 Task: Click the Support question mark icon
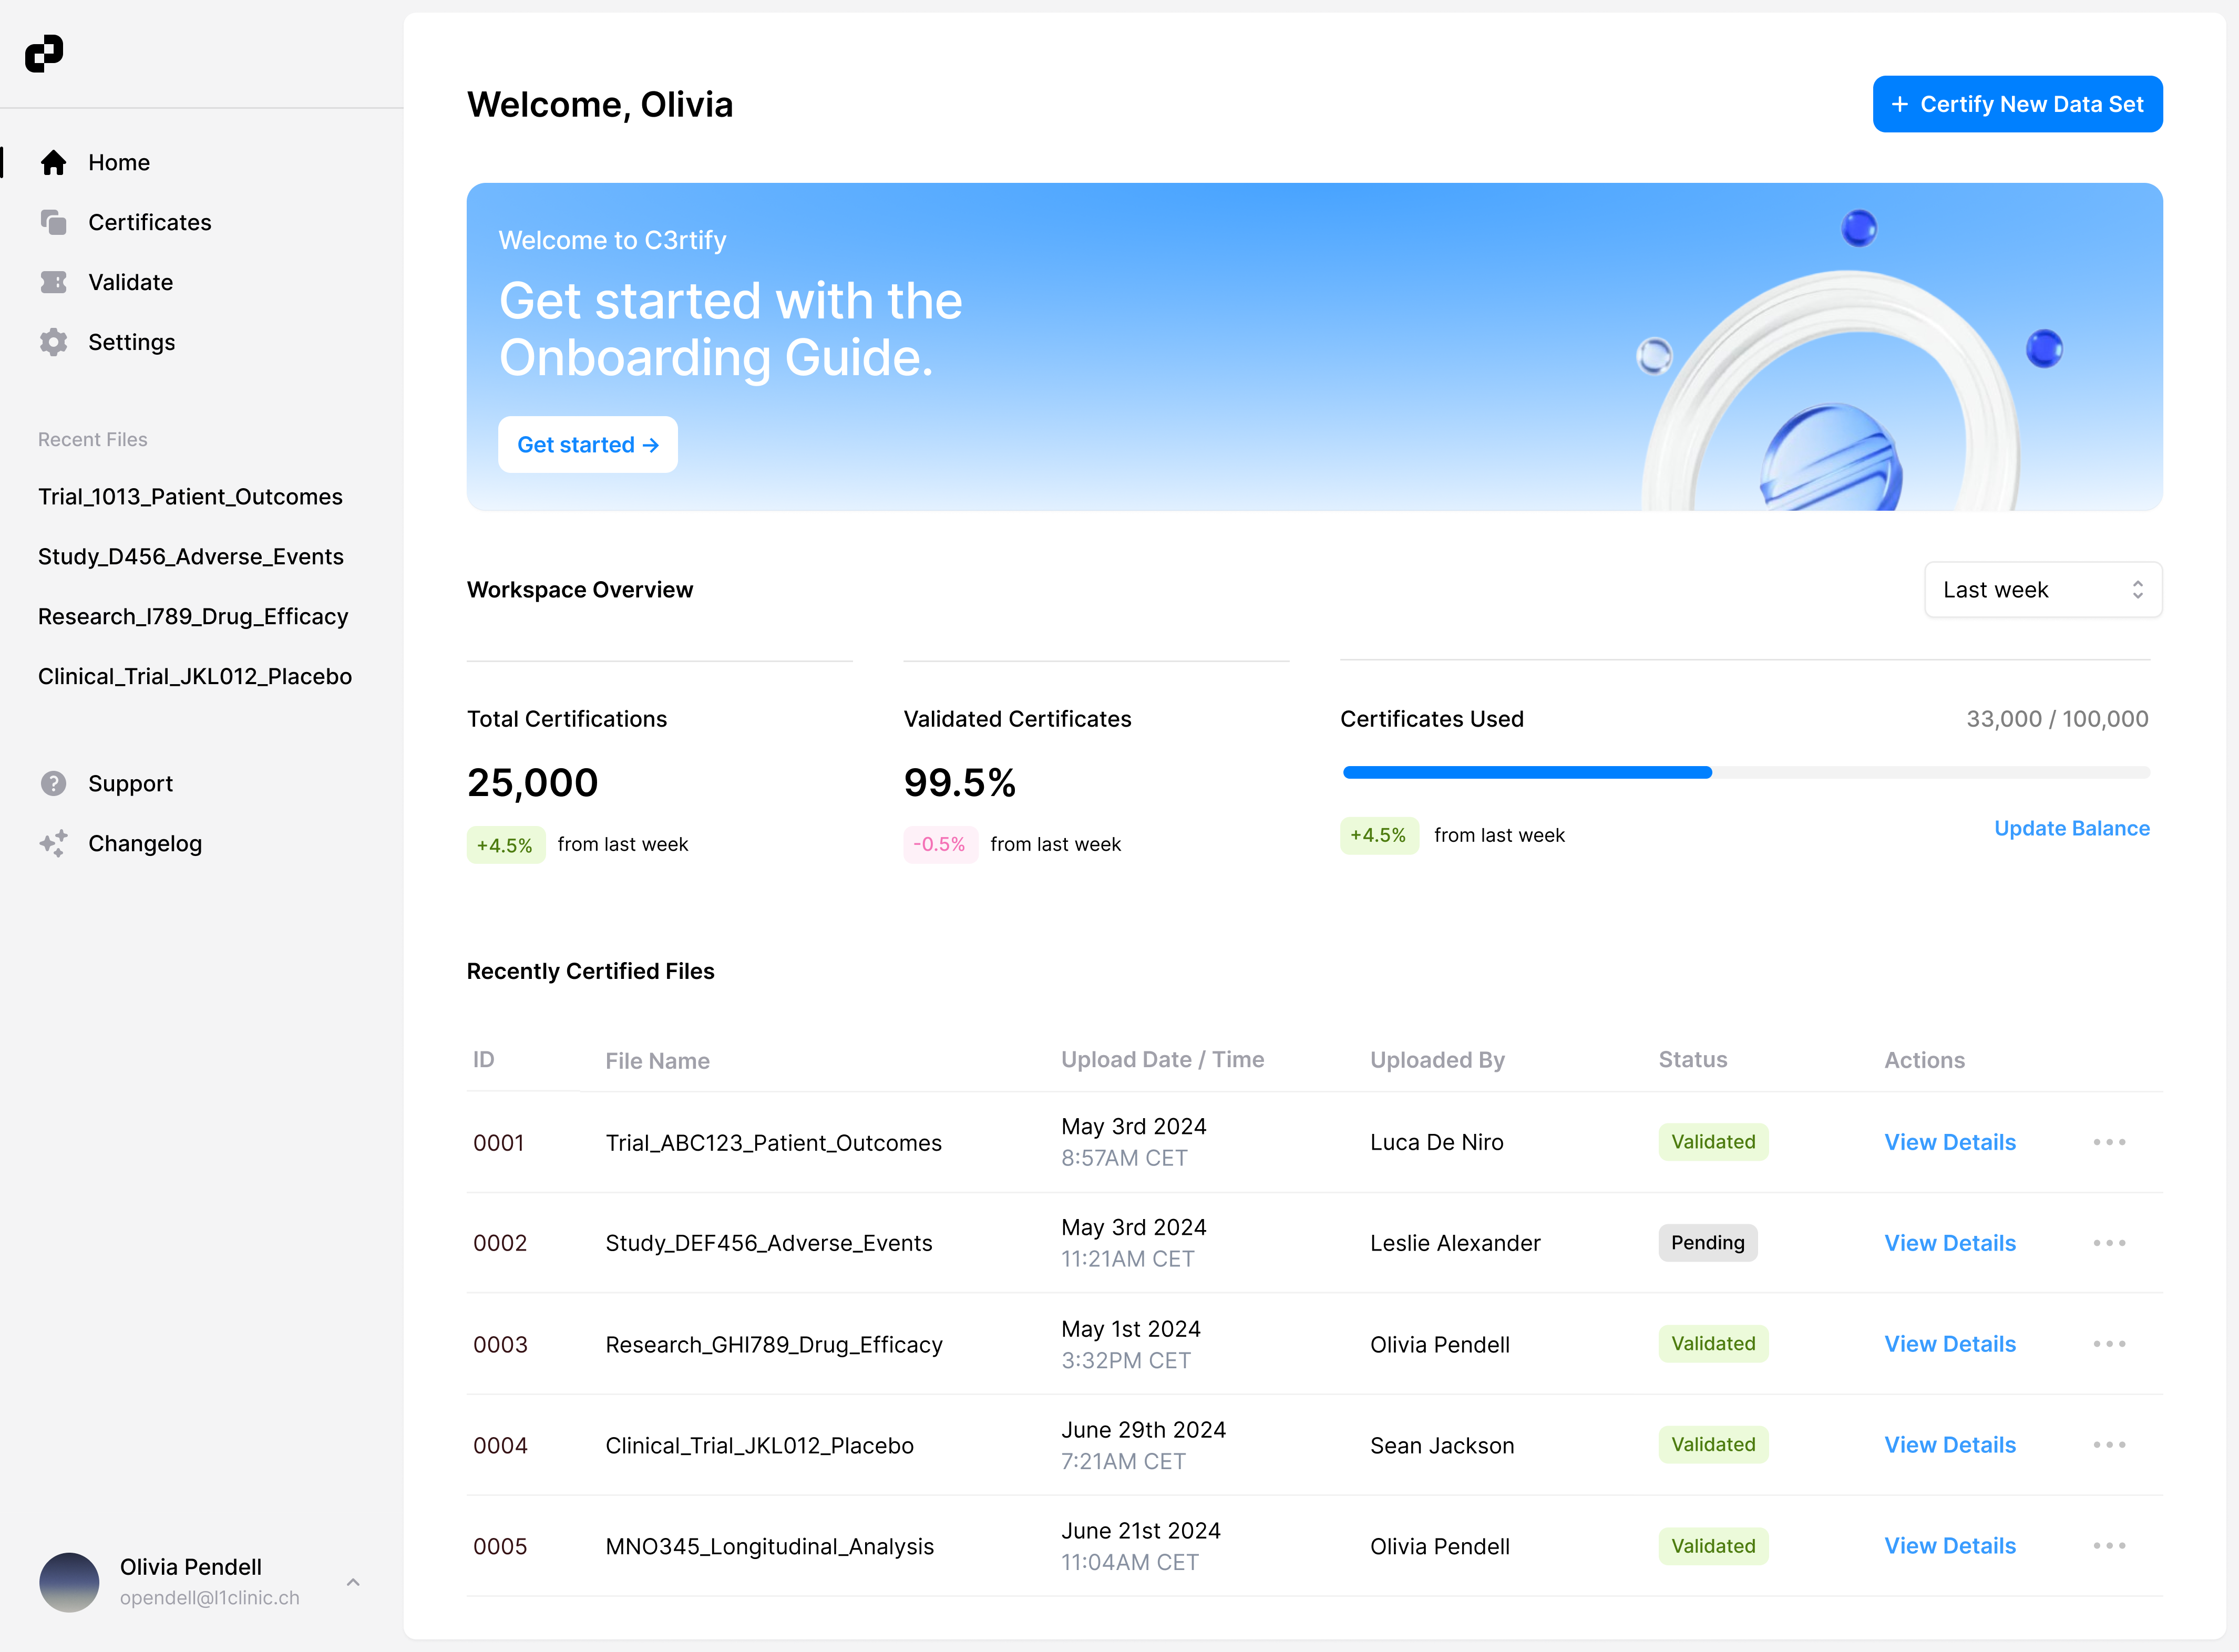tap(54, 783)
